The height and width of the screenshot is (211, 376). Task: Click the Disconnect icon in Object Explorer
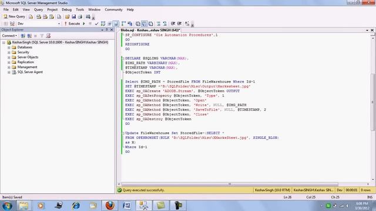[x=29, y=36]
